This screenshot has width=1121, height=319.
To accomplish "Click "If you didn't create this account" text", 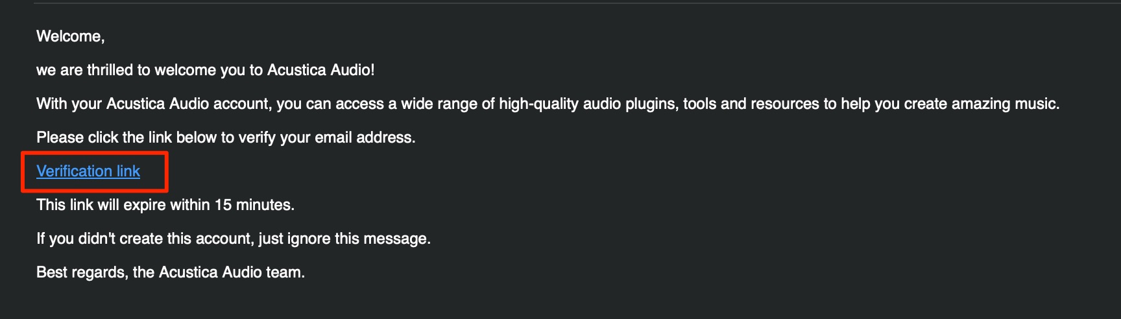I will pos(145,239).
